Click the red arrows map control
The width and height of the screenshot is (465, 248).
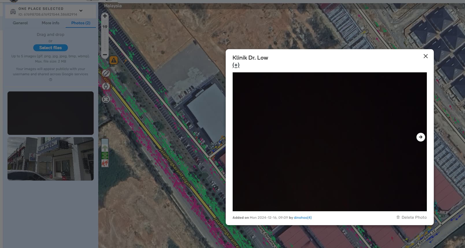105,163
